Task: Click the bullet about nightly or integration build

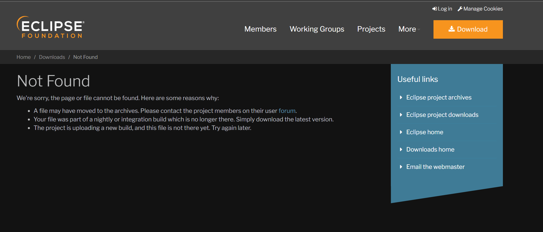Action: click(184, 119)
